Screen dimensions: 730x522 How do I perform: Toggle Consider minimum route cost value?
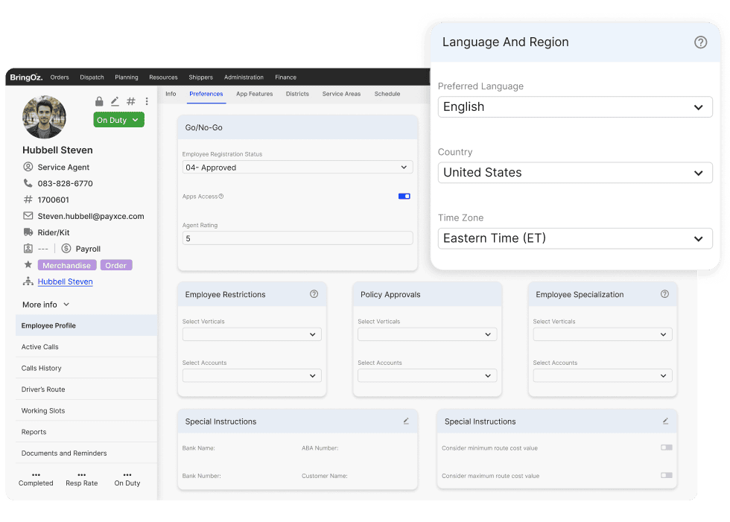(x=666, y=448)
